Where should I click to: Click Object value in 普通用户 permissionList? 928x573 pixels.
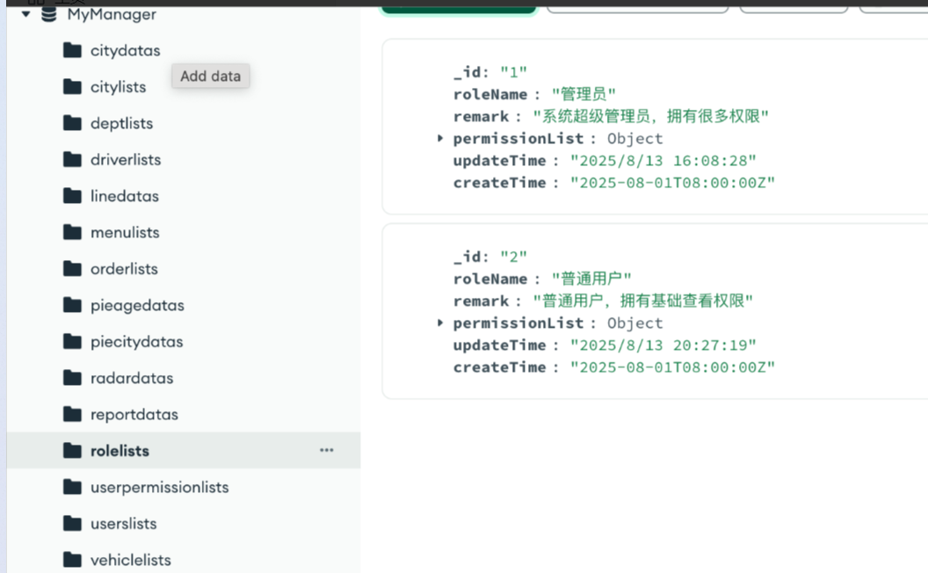pos(635,323)
